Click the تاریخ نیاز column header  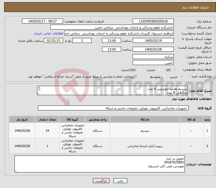tap(22, 119)
